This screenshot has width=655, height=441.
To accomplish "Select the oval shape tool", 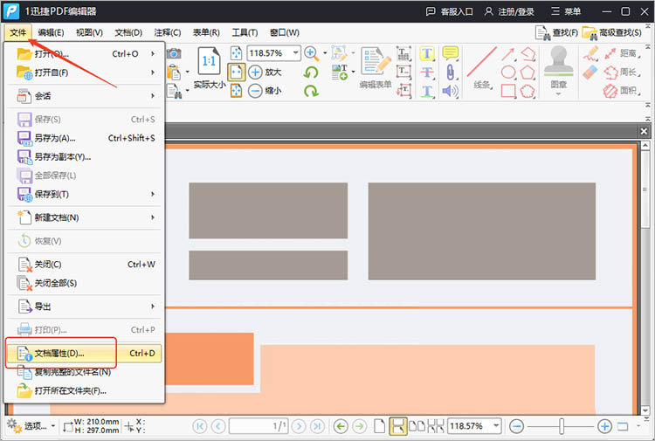I will click(508, 72).
